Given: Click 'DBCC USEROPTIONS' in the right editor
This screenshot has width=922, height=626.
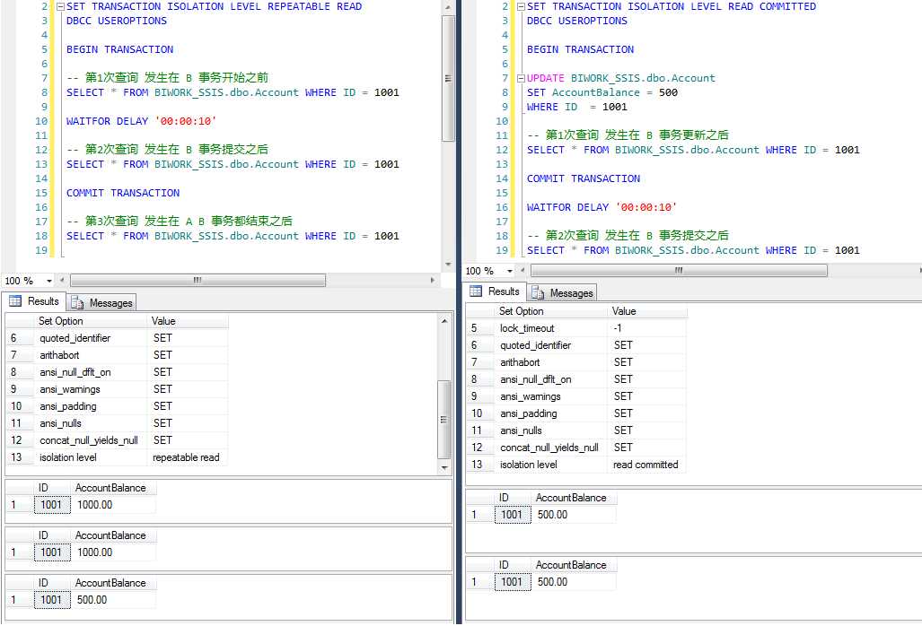Looking at the screenshot, I should click(577, 21).
